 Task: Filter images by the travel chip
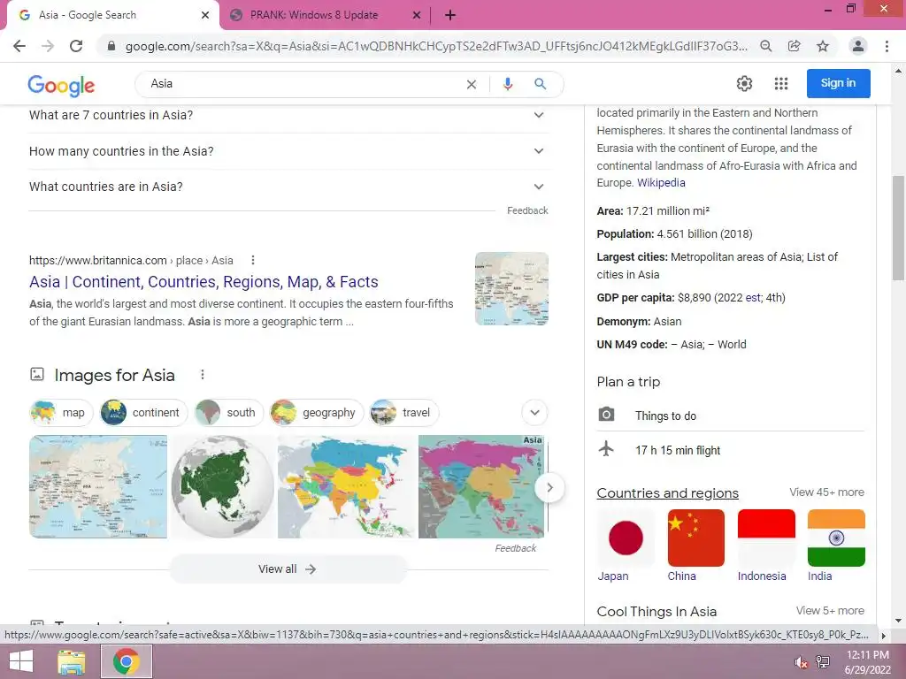point(404,413)
